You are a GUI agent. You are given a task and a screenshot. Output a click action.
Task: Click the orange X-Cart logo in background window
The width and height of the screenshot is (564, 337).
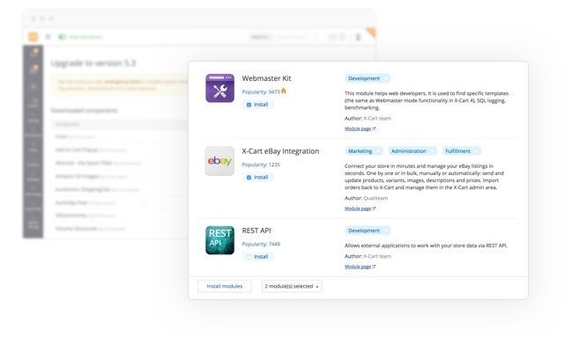click(33, 37)
